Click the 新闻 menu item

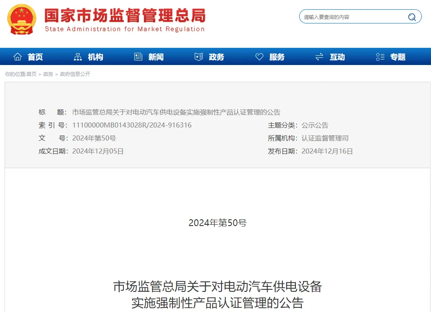156,57
